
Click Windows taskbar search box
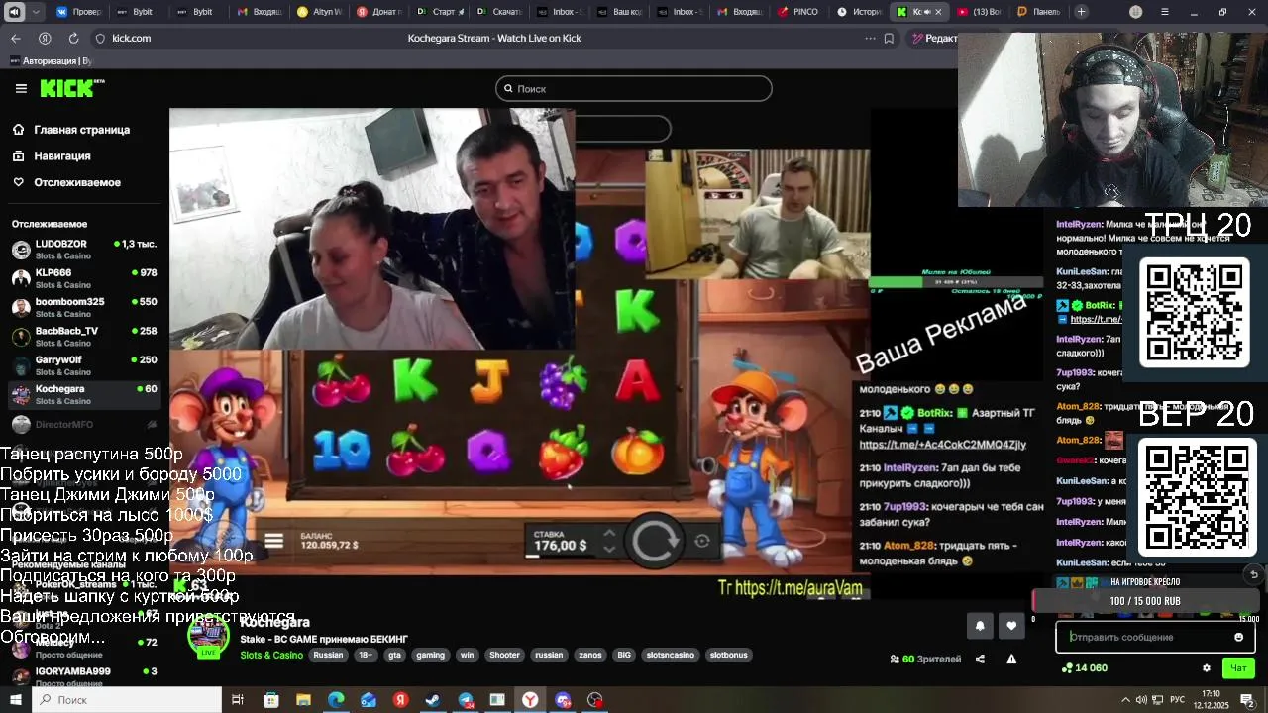127,700
